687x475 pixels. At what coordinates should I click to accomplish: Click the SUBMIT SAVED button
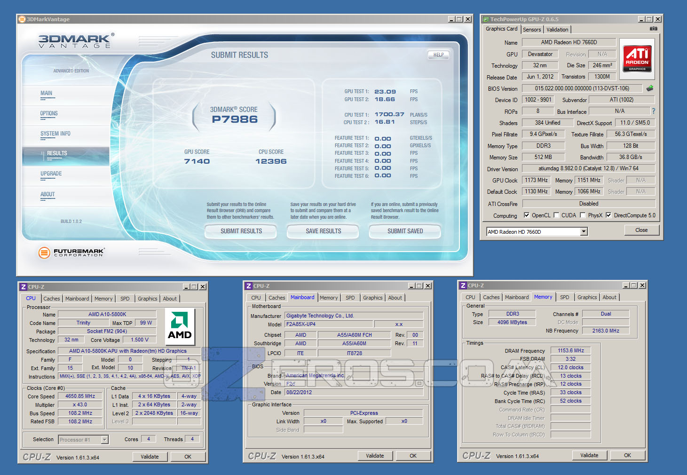point(405,231)
